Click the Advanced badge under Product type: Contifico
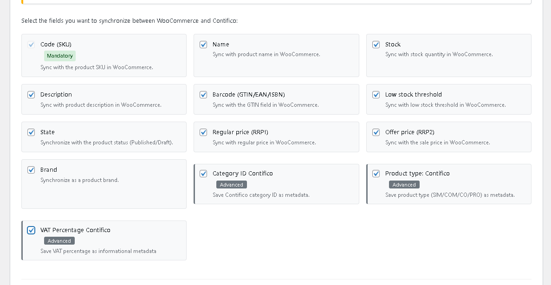 pyautogui.click(x=404, y=185)
